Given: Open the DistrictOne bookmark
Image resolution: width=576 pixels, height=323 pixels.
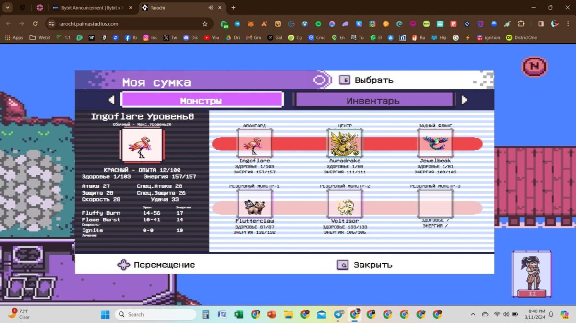Looking at the screenshot, I should 521,37.
